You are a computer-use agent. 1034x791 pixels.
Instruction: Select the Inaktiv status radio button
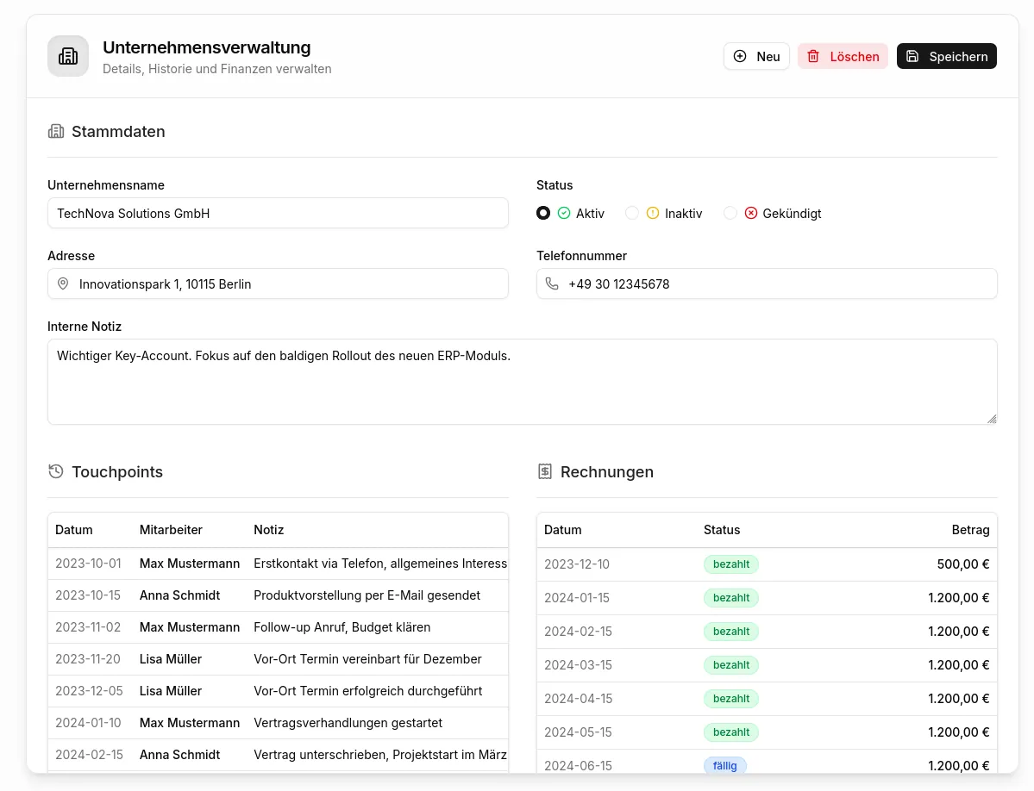(632, 213)
